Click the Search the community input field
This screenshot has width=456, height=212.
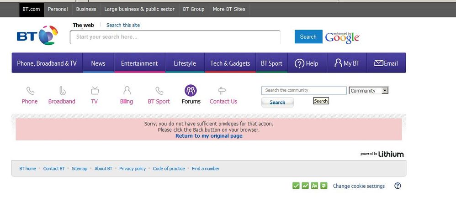click(303, 90)
